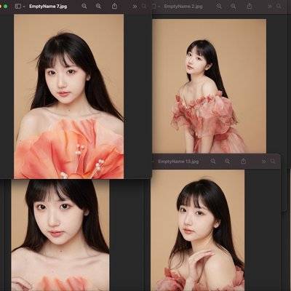Open sidebar view options dropdown for EmptyName 7.jpg
Screen dimensions: 291x291
pos(24,7)
